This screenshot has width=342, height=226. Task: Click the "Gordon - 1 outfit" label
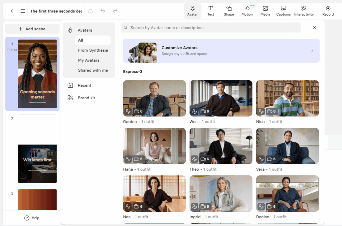(x=139, y=122)
